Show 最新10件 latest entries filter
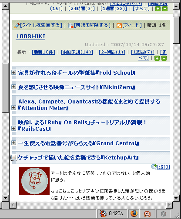This screenshot has width=181, height=219. click(x=44, y=52)
